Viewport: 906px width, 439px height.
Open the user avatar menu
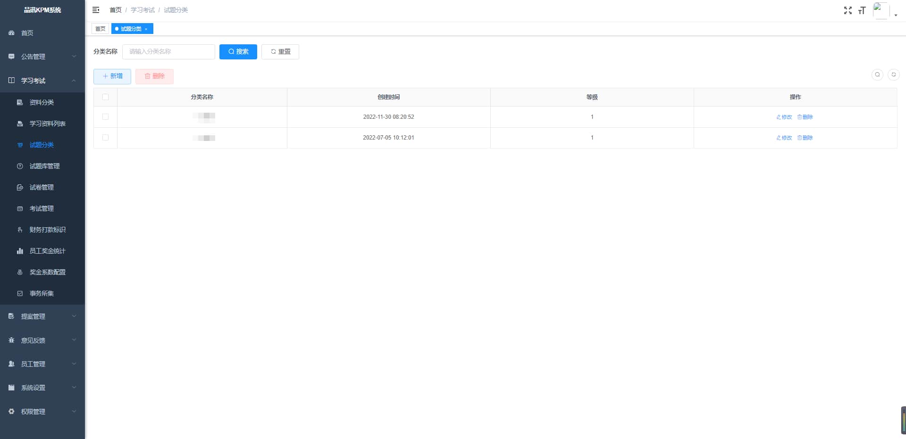point(881,10)
